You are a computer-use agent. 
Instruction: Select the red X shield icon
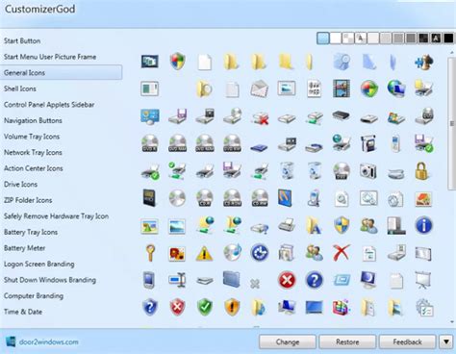[177, 307]
